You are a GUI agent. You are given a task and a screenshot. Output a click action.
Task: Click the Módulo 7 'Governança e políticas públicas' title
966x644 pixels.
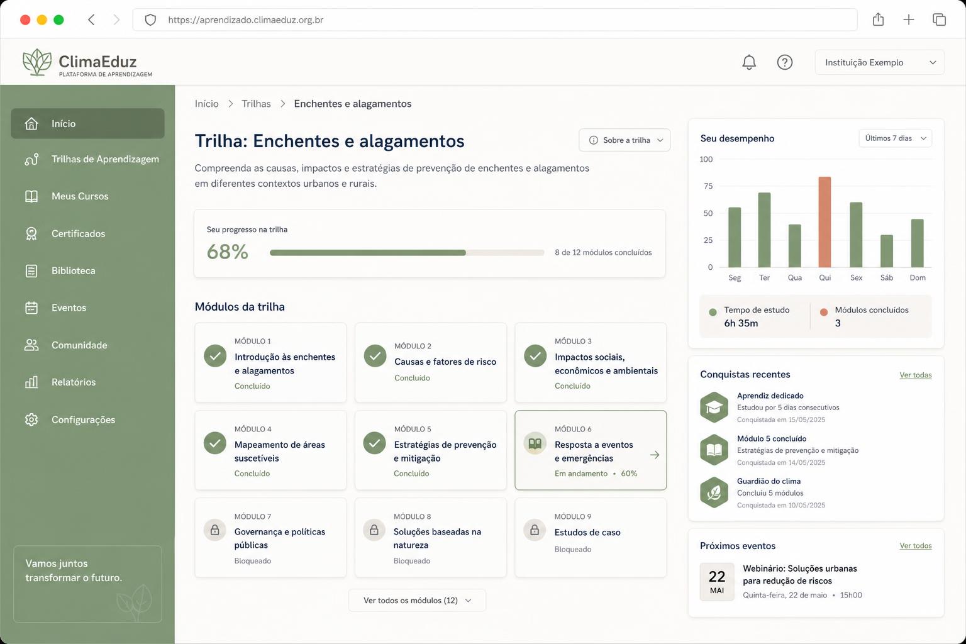pyautogui.click(x=280, y=538)
